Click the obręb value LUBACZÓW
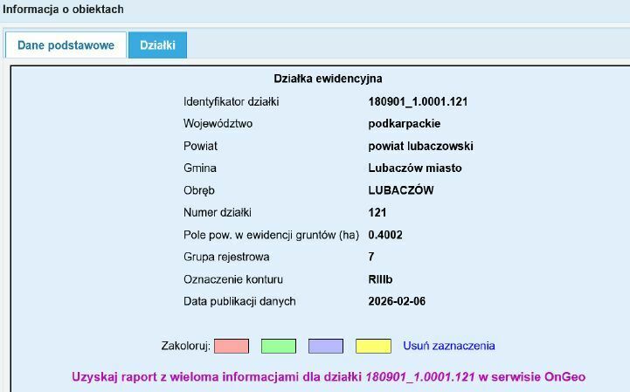The width and height of the screenshot is (630, 392). [x=401, y=190]
